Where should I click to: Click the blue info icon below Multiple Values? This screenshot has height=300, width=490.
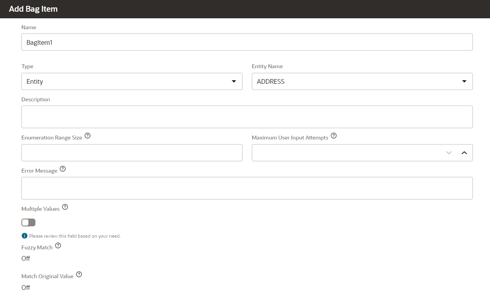point(25,236)
